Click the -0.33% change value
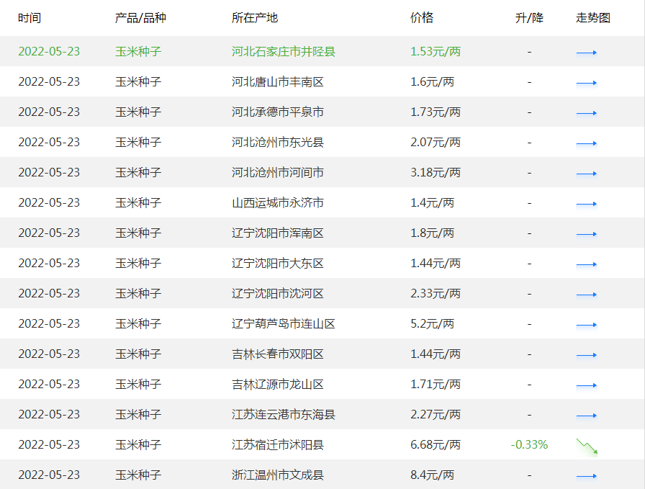 [529, 444]
